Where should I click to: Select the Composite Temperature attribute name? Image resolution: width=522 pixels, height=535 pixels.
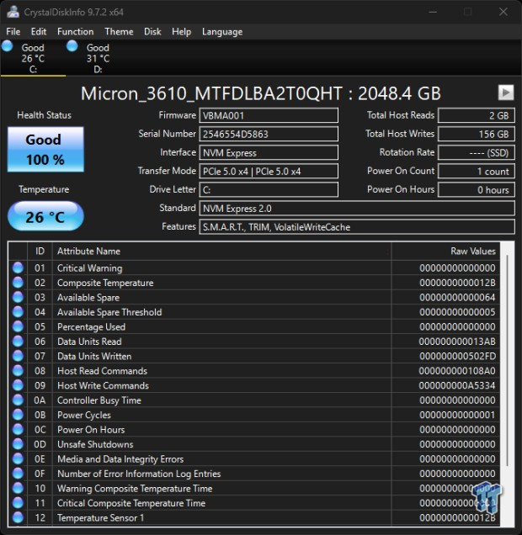(x=105, y=283)
